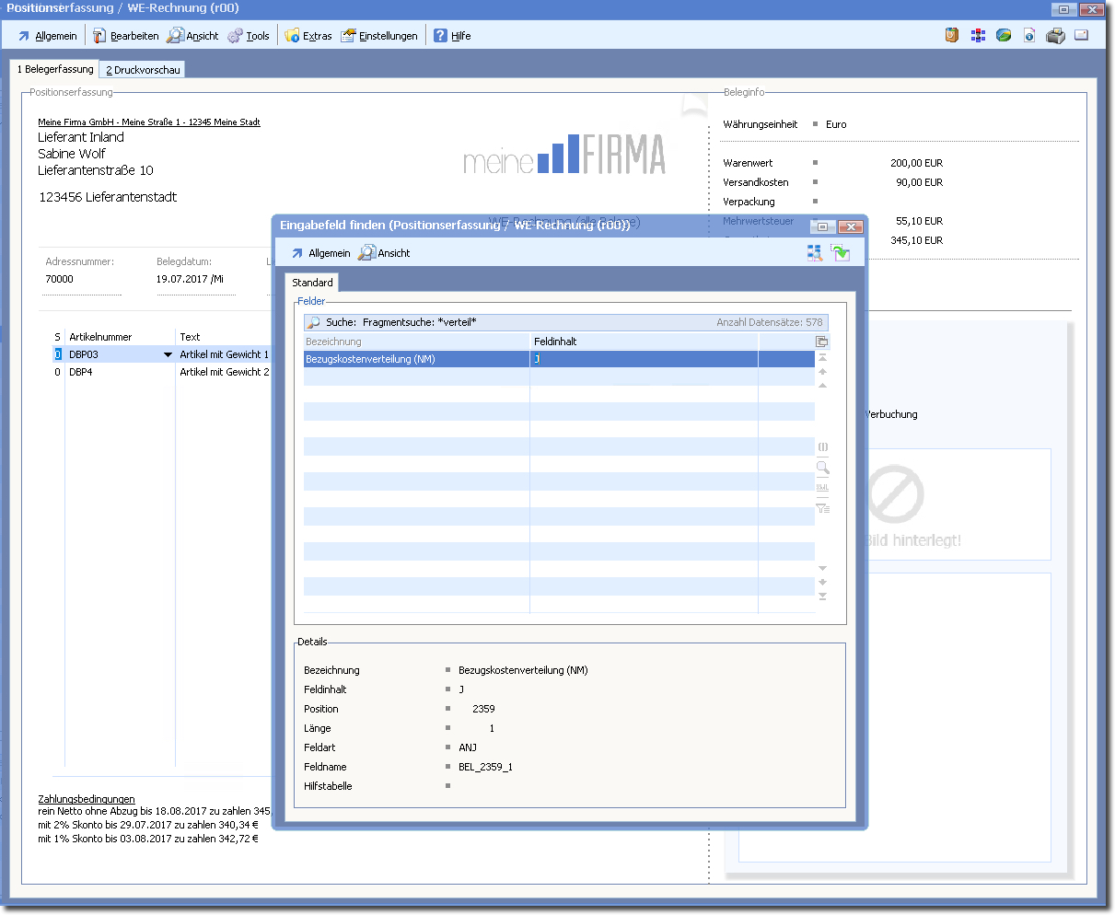Image resolution: width=1115 pixels, height=915 pixels.
Task: Click the pie chart statistics icon
Action: click(x=1004, y=36)
